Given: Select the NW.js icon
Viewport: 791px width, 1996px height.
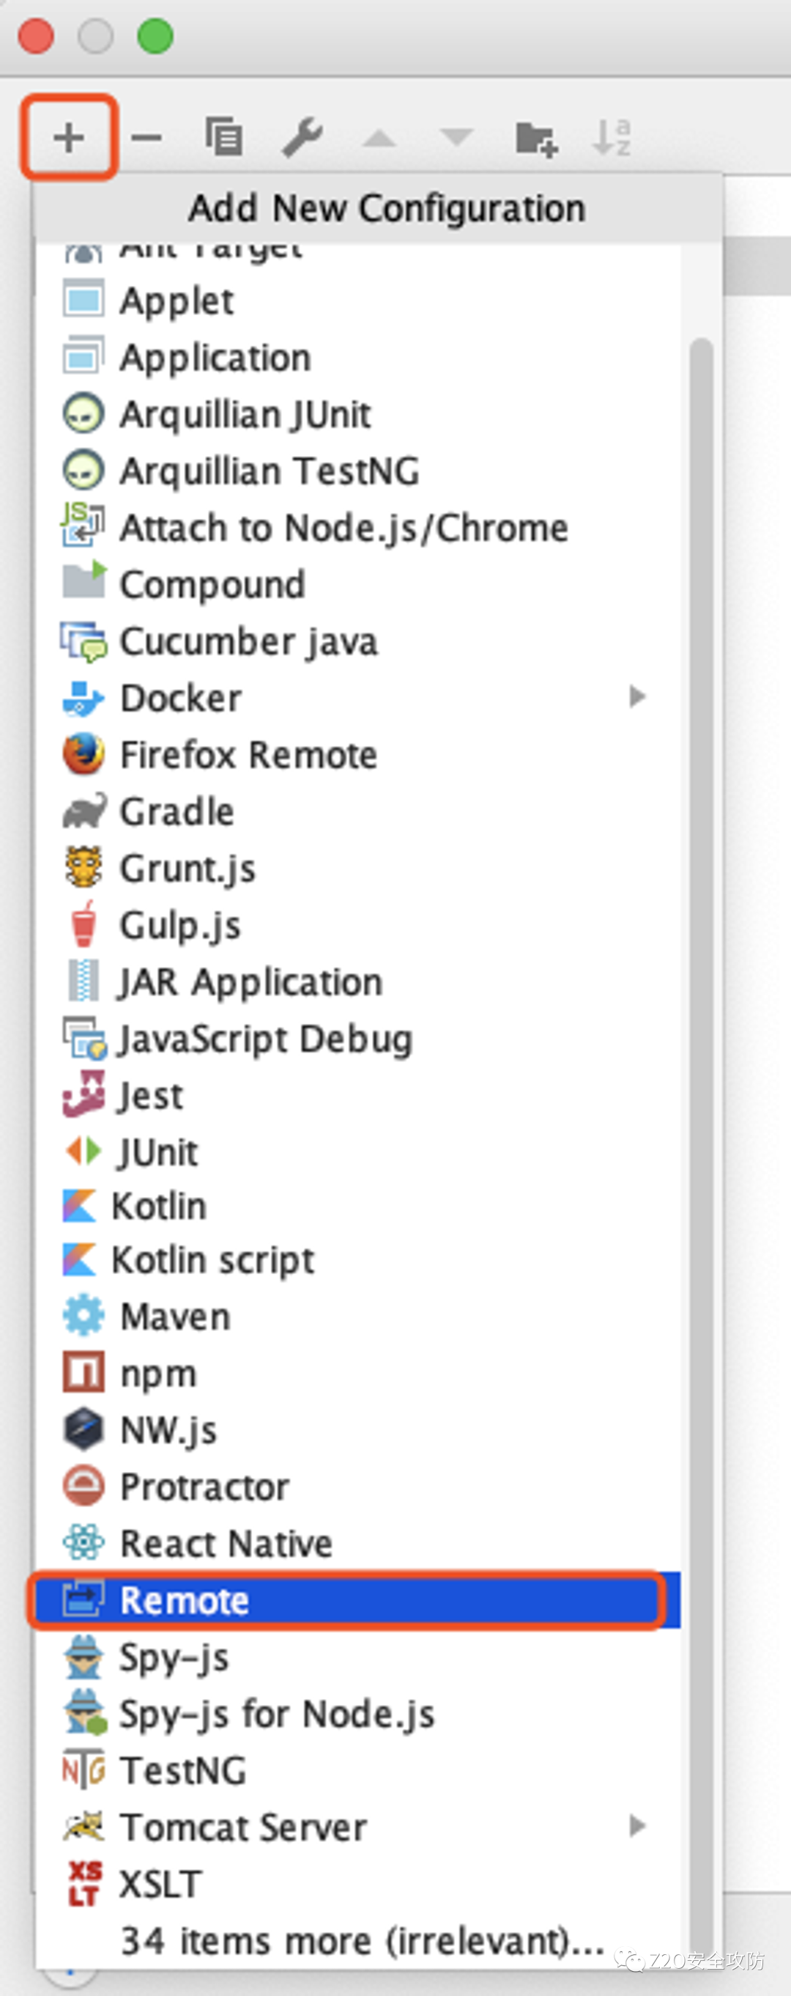Looking at the screenshot, I should coord(83,1429).
